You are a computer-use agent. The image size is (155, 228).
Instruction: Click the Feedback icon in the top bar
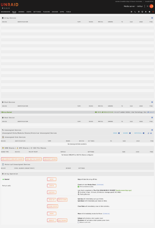click(139, 12)
